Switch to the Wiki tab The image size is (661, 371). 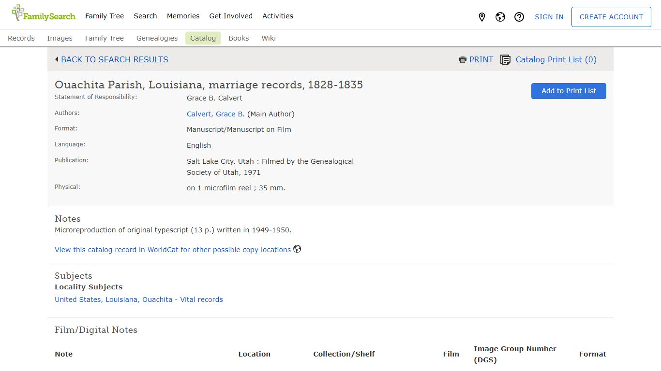269,38
